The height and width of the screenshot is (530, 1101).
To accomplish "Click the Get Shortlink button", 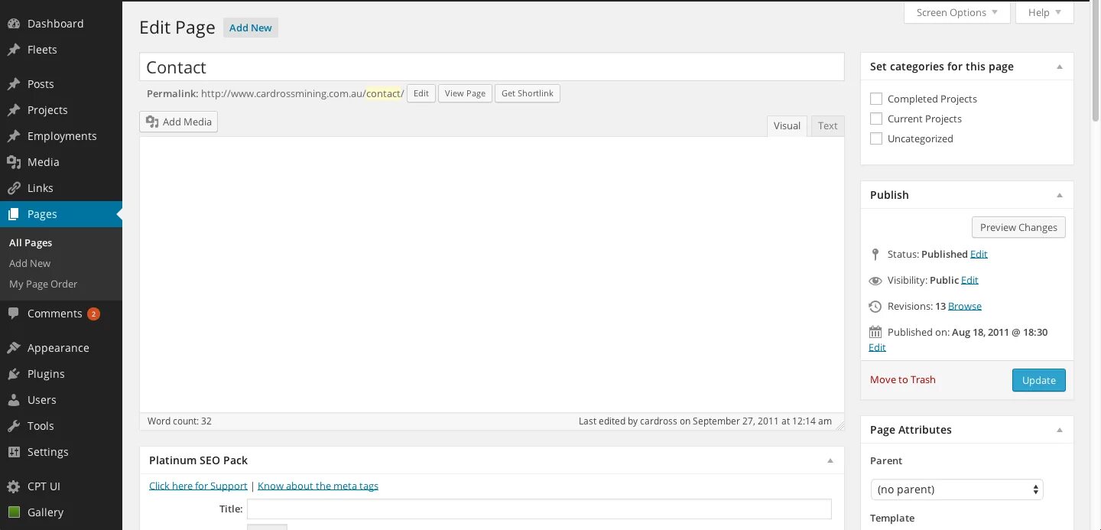I will 528,93.
